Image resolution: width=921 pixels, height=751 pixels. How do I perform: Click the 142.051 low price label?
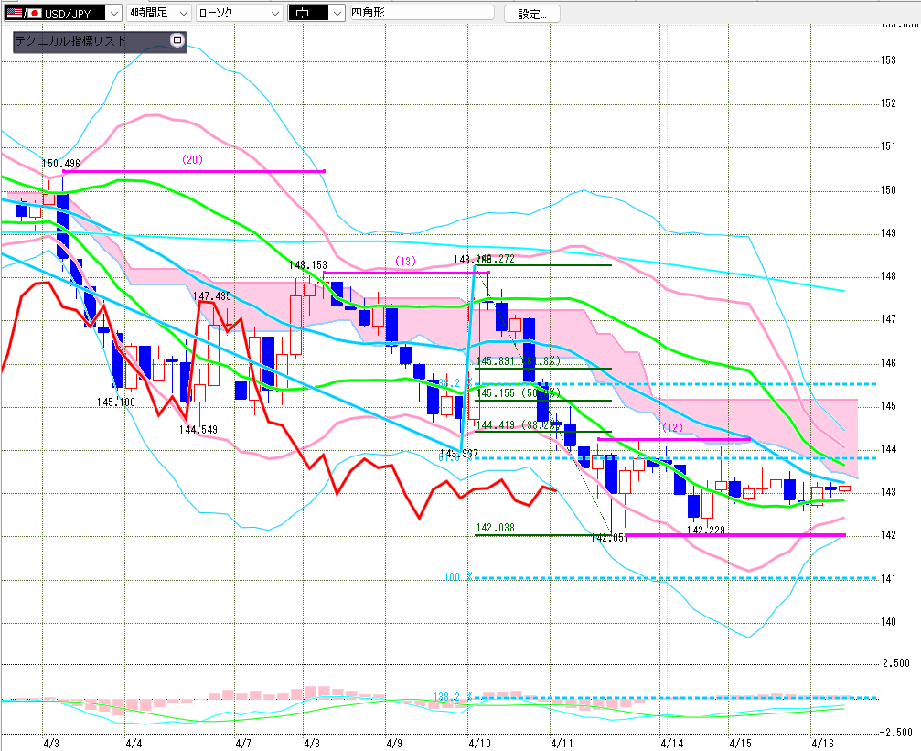610,538
